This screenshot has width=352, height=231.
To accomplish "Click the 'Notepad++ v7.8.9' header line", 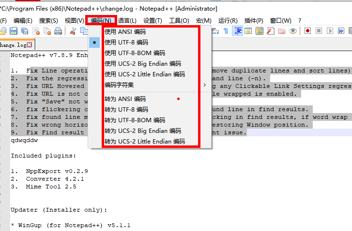I will [49, 55].
